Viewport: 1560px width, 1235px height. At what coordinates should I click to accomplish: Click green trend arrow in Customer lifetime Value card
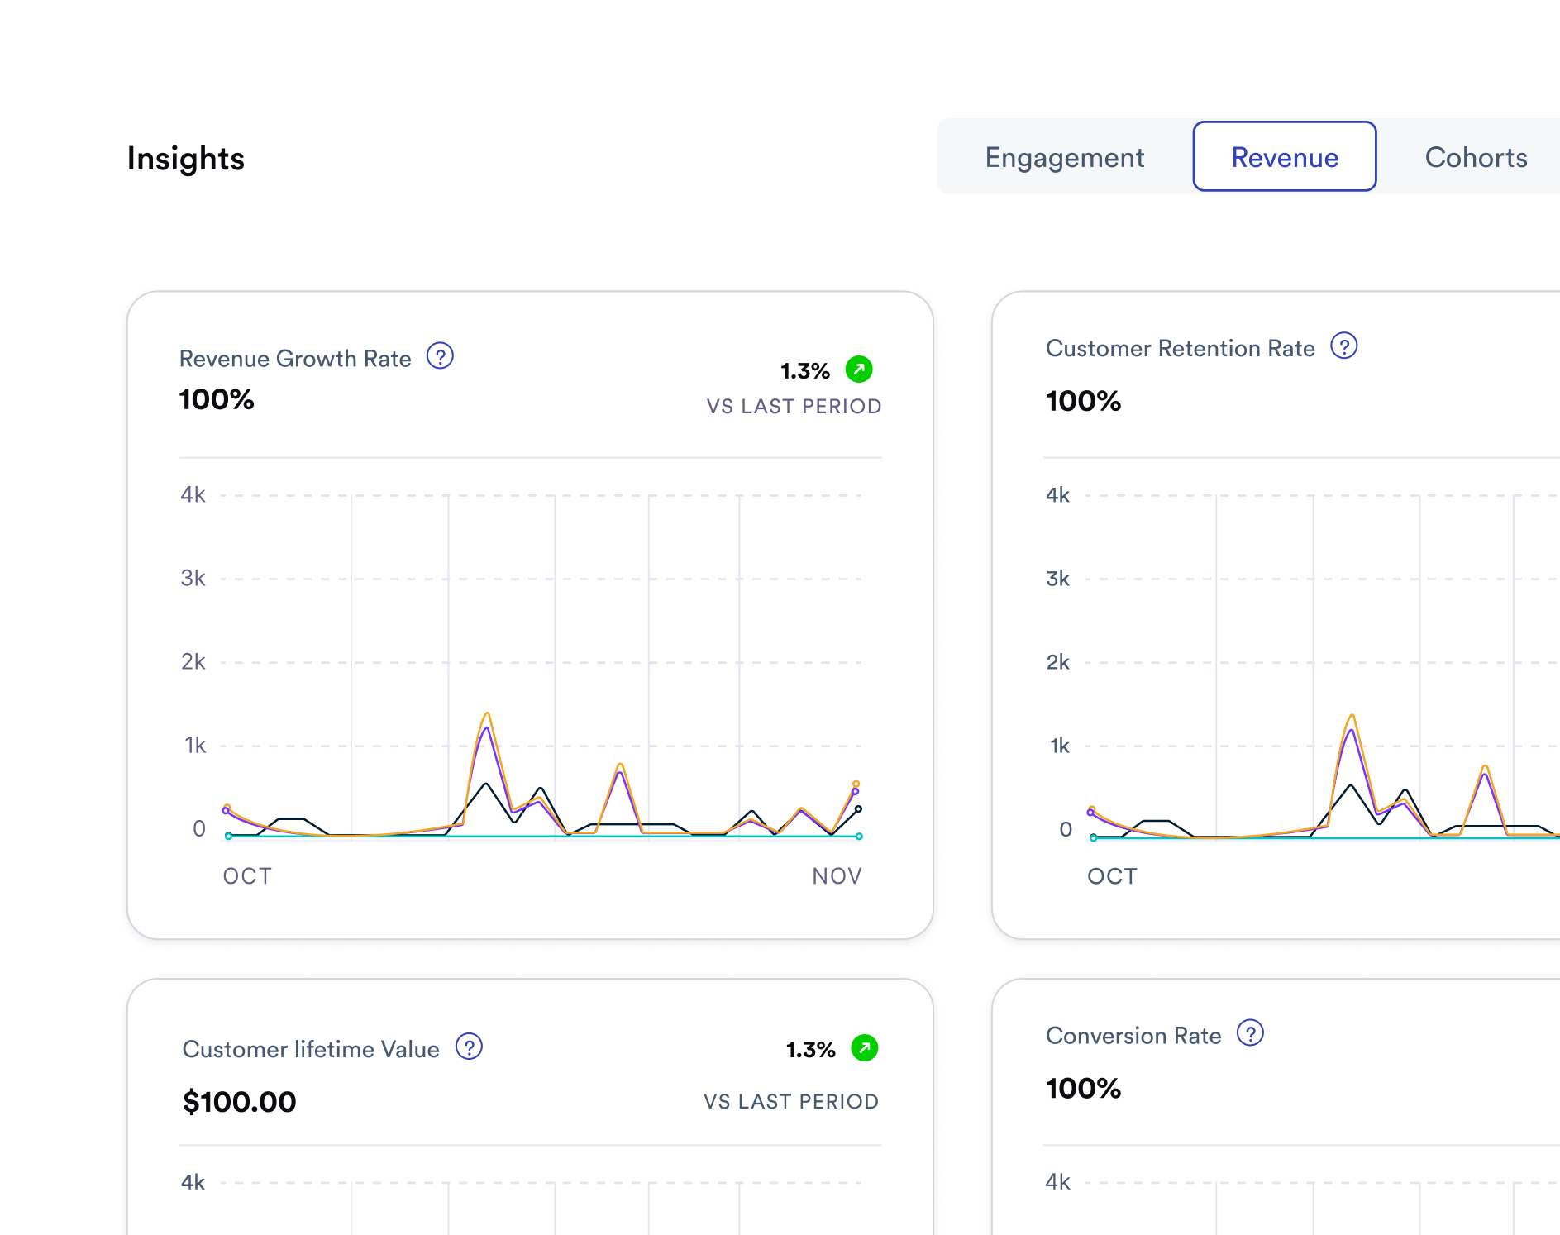(x=865, y=1048)
